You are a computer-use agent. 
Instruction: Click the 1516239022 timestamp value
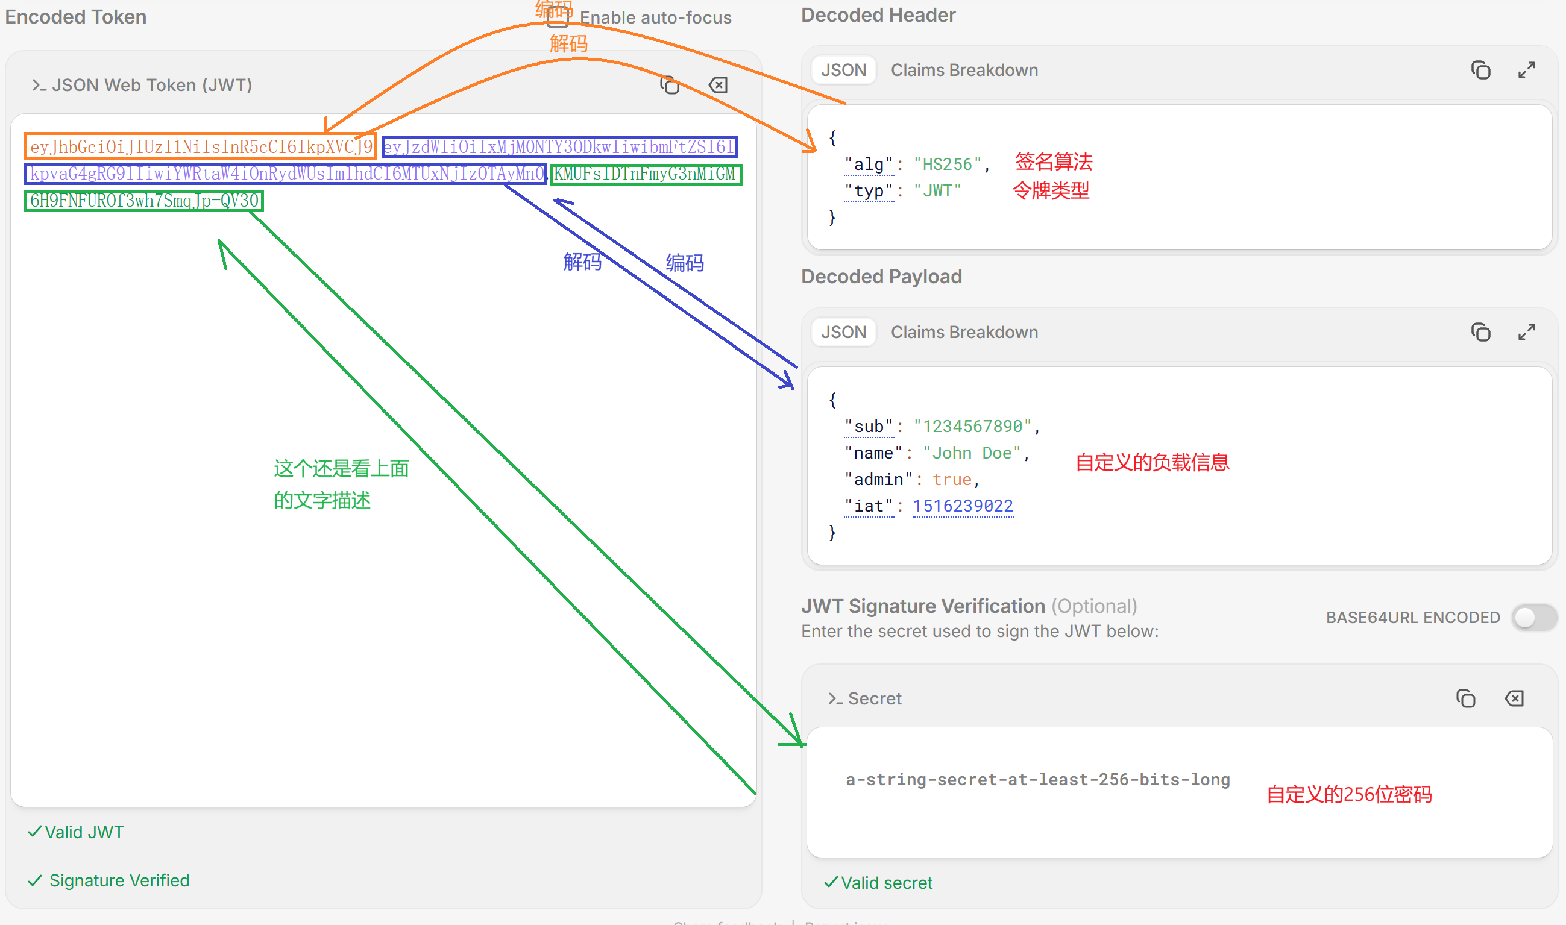963,506
